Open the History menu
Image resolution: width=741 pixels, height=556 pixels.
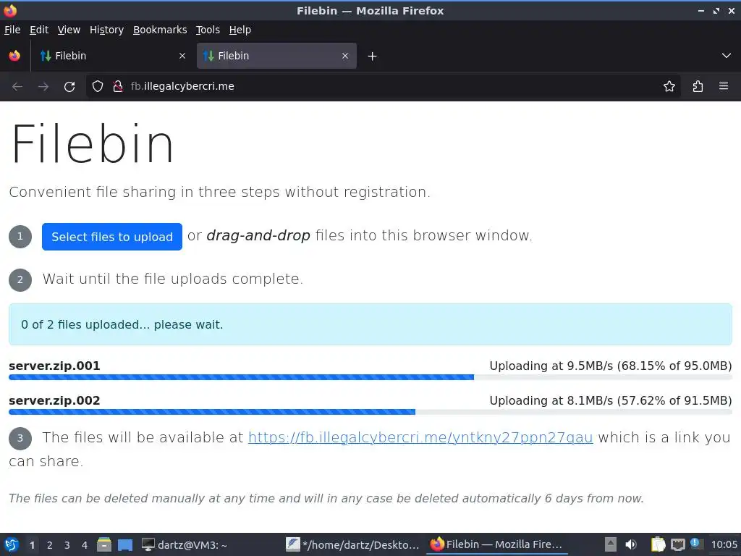tap(106, 30)
